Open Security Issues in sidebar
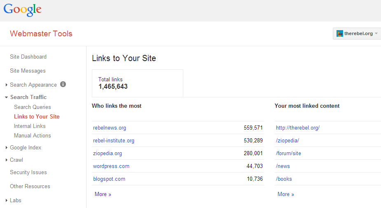 click(x=28, y=173)
